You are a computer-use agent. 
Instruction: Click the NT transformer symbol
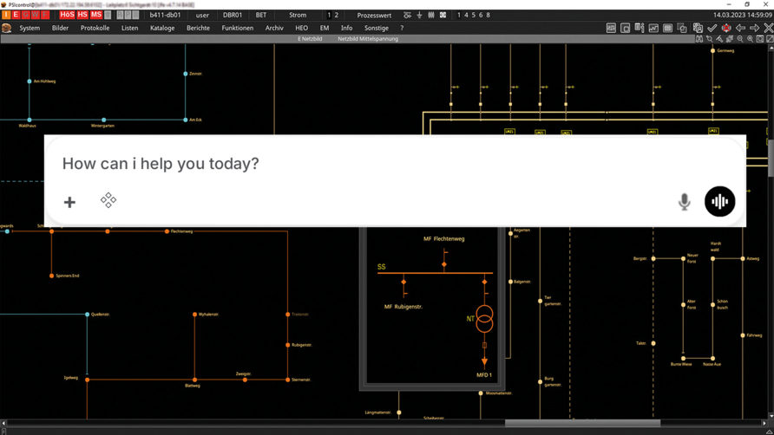pos(484,319)
